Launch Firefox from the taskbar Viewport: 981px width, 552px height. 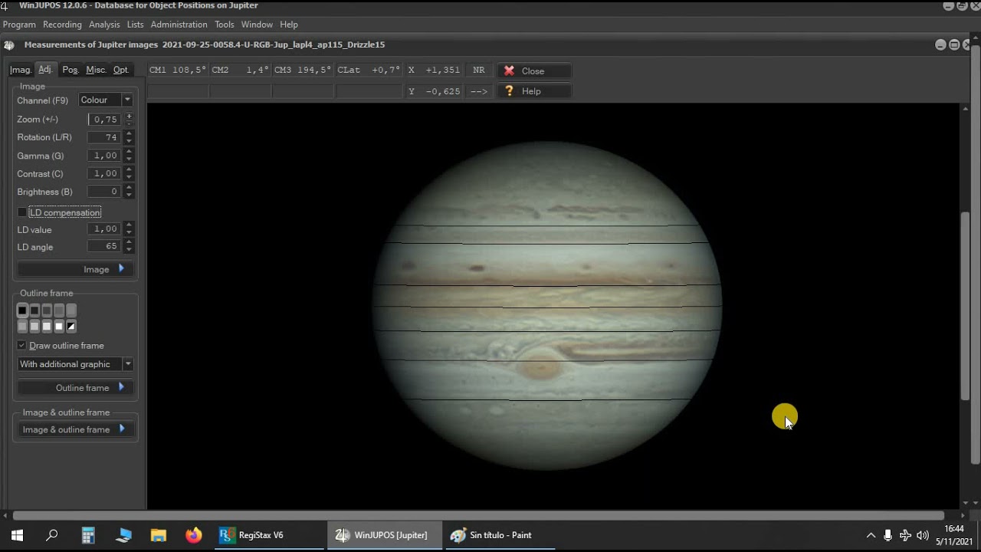coord(194,535)
